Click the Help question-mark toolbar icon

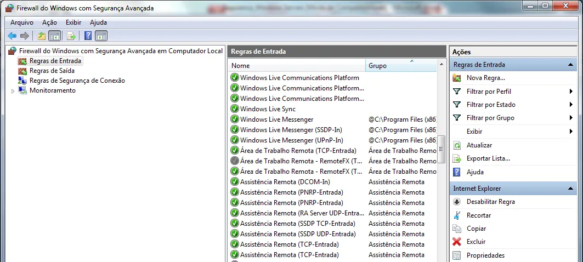click(x=88, y=36)
